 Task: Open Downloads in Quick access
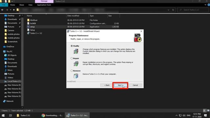click(12, 19)
